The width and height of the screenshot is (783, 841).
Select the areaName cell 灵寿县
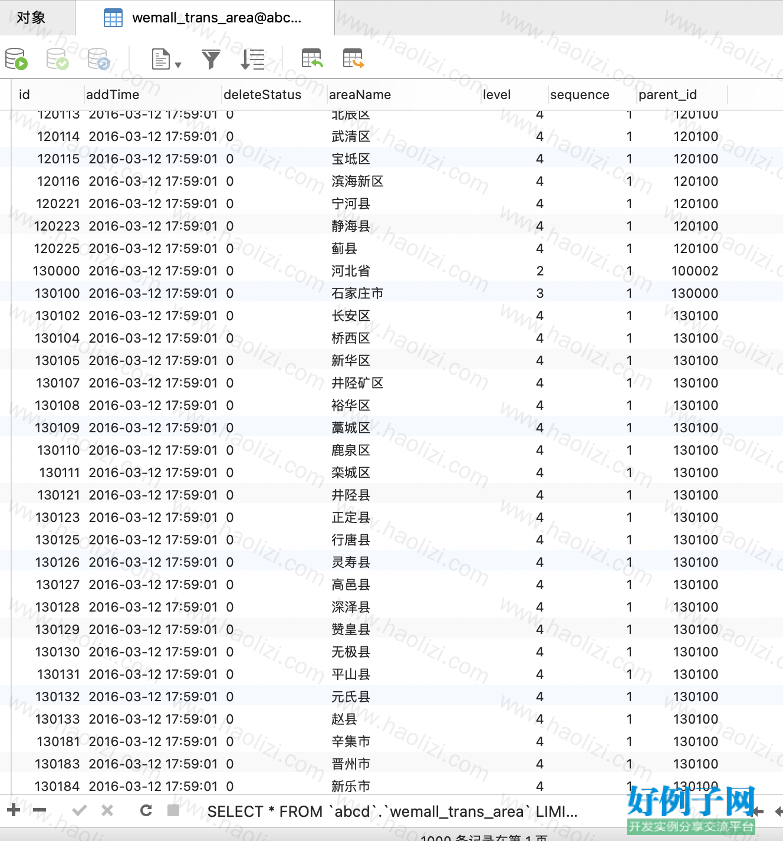350,562
